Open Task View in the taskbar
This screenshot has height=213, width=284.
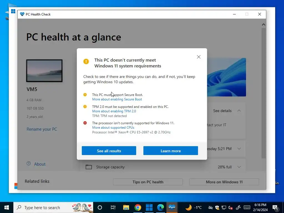coord(113,207)
